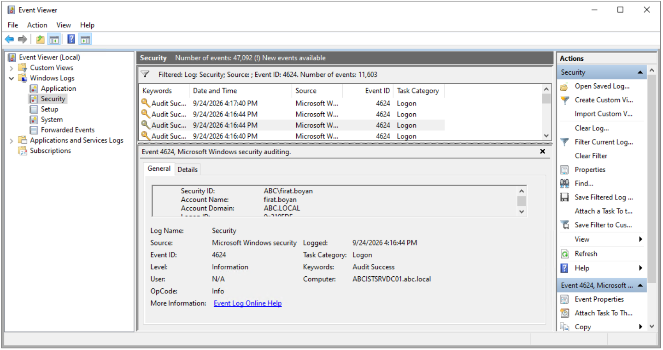The height and width of the screenshot is (350, 663).
Task: Click the filter funnel icon in filter bar
Action: point(145,74)
